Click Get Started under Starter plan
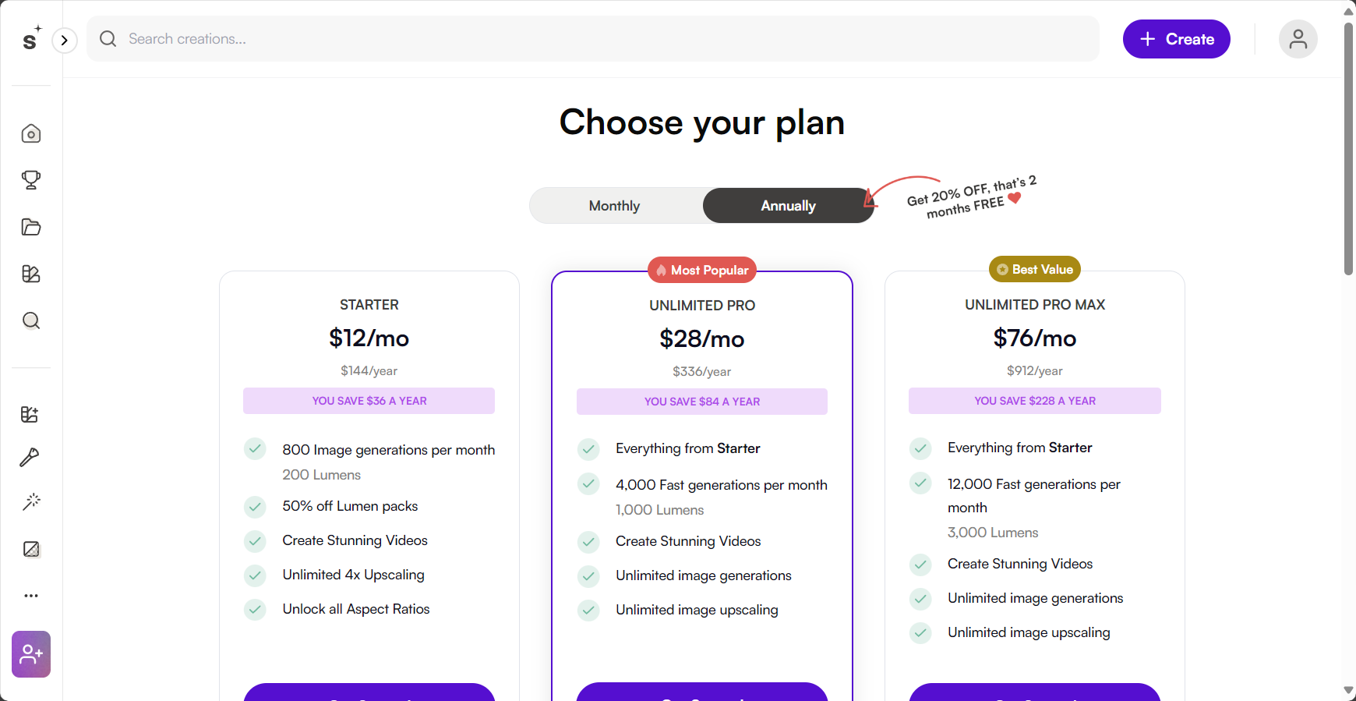The height and width of the screenshot is (701, 1356). pos(369,692)
